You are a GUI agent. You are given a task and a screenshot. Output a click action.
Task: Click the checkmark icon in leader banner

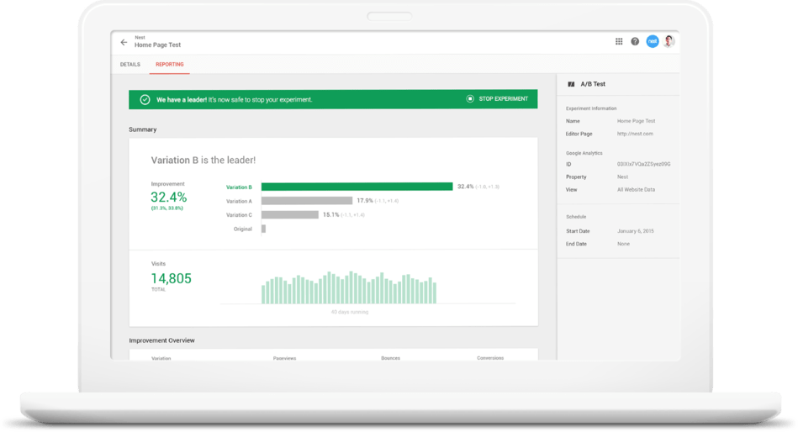tap(145, 100)
